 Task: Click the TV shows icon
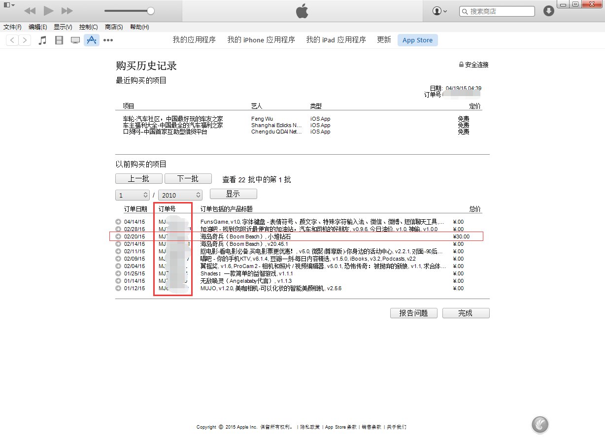75,40
